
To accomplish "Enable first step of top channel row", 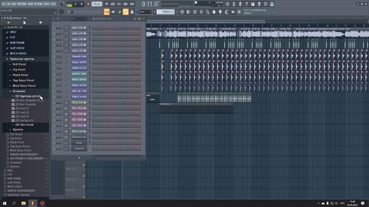I will [93, 28].
